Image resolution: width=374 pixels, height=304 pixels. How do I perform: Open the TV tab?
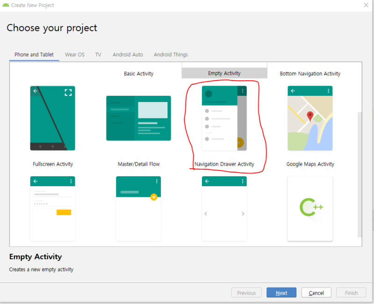click(98, 55)
